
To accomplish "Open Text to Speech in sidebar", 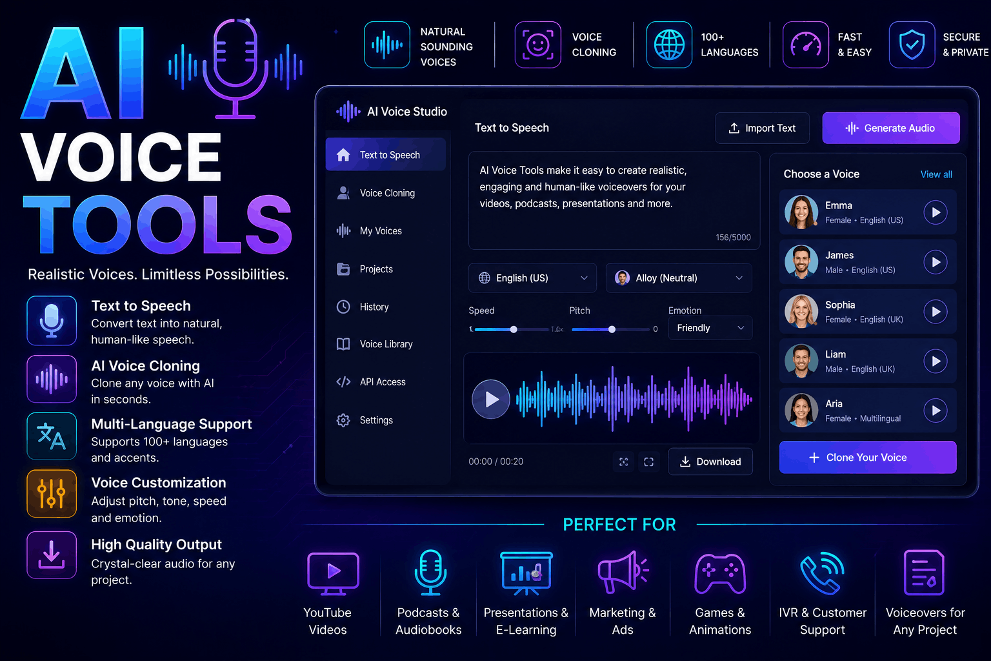I will click(385, 155).
